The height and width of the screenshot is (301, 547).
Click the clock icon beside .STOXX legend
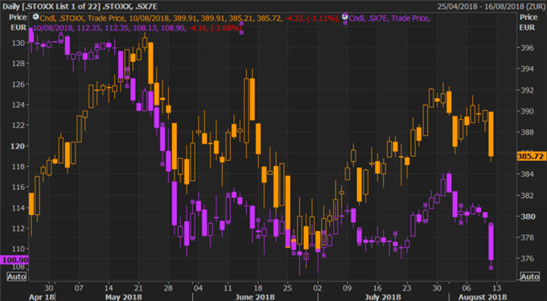pyautogui.click(x=35, y=17)
